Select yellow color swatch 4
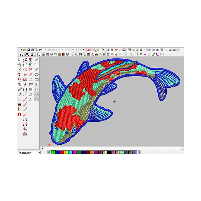 click(66, 152)
